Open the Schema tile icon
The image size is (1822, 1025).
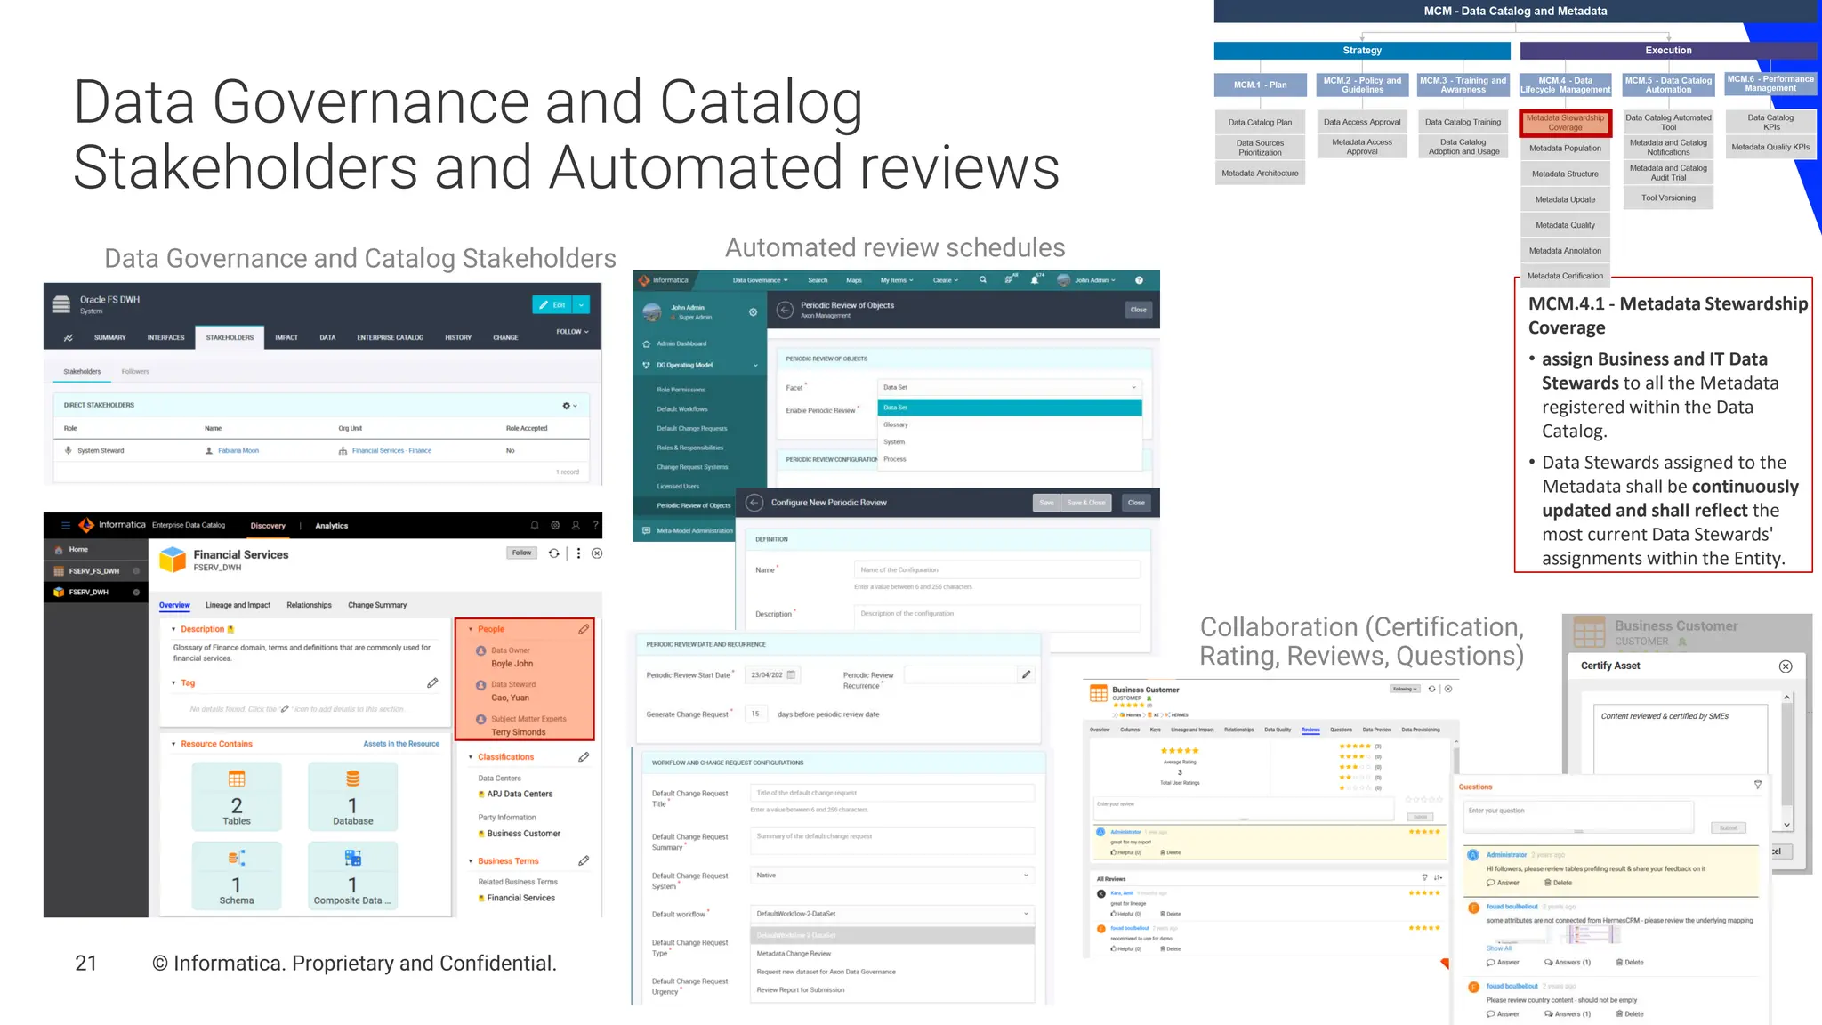tap(237, 858)
